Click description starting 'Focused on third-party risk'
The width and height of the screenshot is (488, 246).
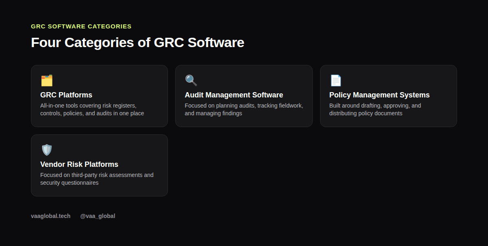97,179
